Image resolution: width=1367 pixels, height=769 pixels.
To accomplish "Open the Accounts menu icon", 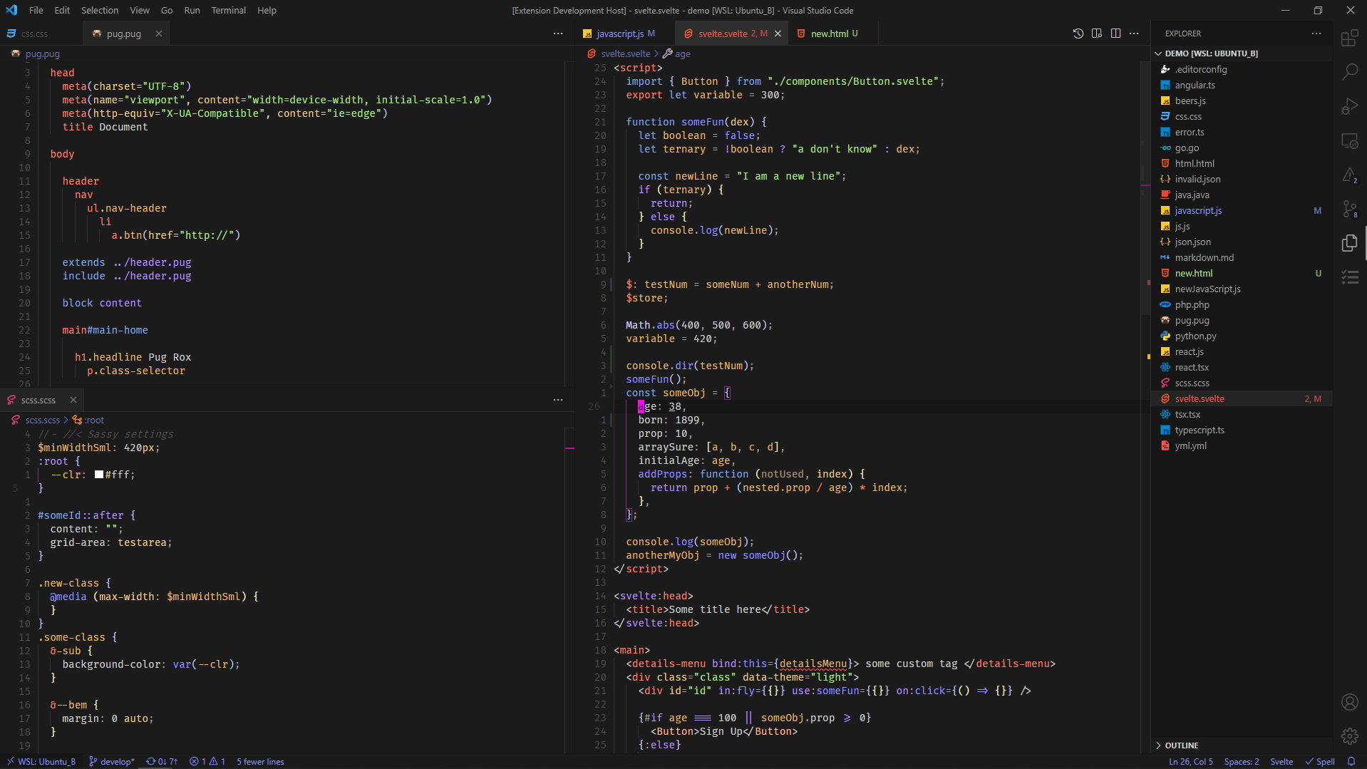I will tap(1349, 702).
